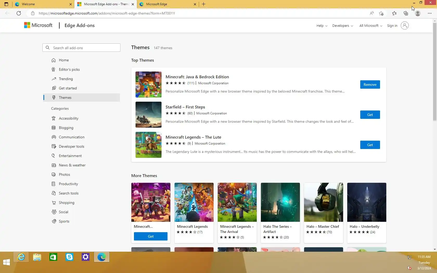Open File Explorer from taskbar

37,257
